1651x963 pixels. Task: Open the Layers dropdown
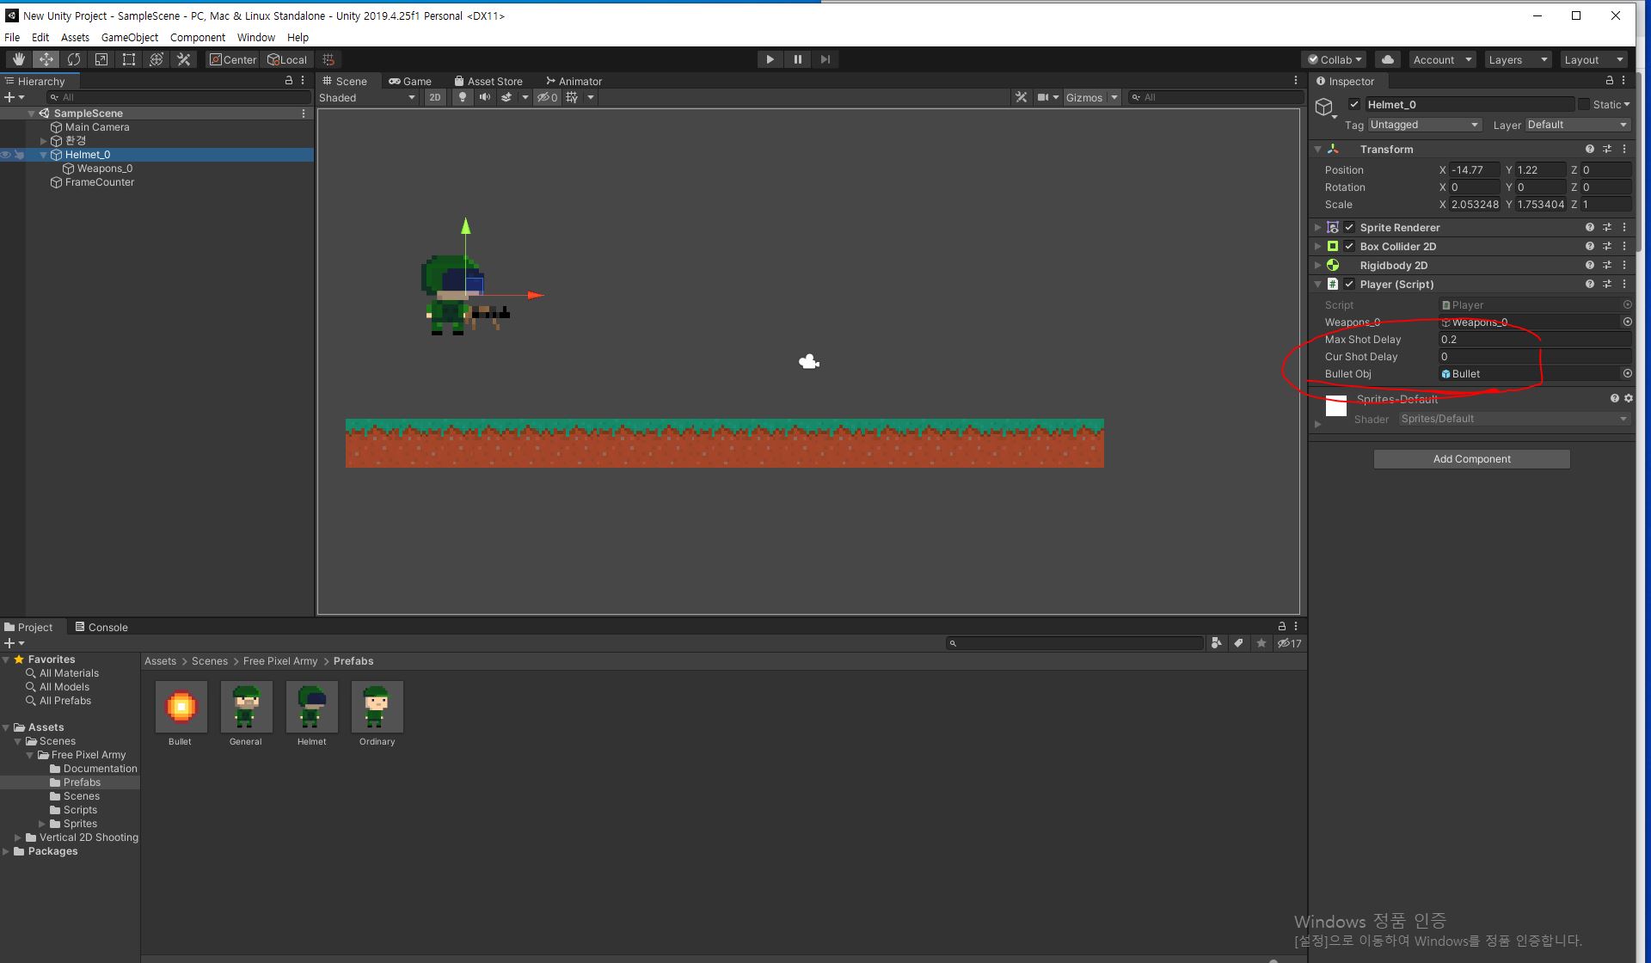click(x=1517, y=59)
